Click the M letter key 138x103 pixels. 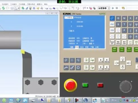[124, 18]
